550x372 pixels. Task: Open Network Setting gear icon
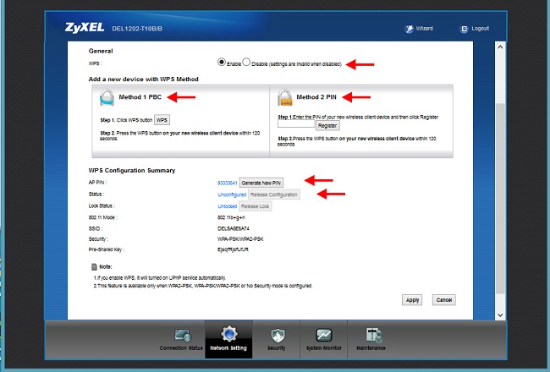click(x=228, y=334)
